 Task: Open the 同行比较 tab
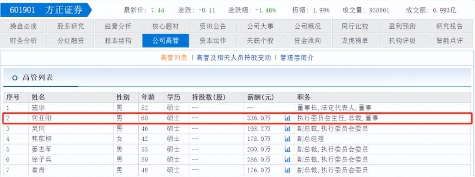[355, 26]
